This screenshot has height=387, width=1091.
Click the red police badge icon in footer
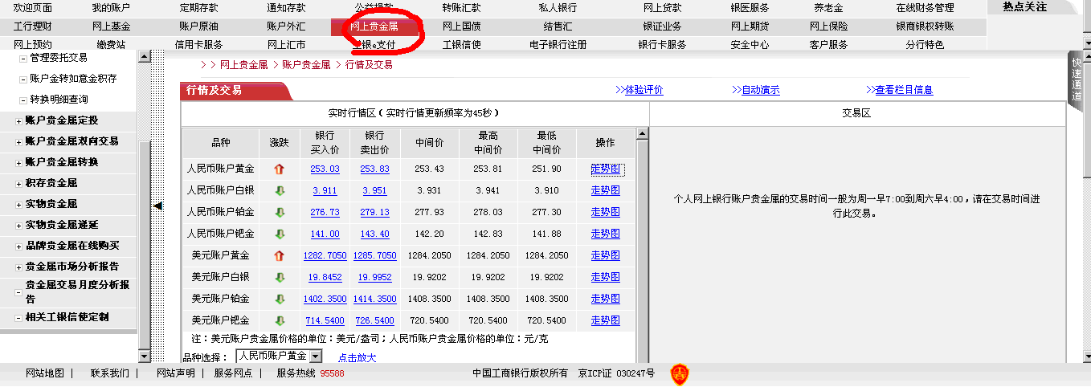point(680,374)
